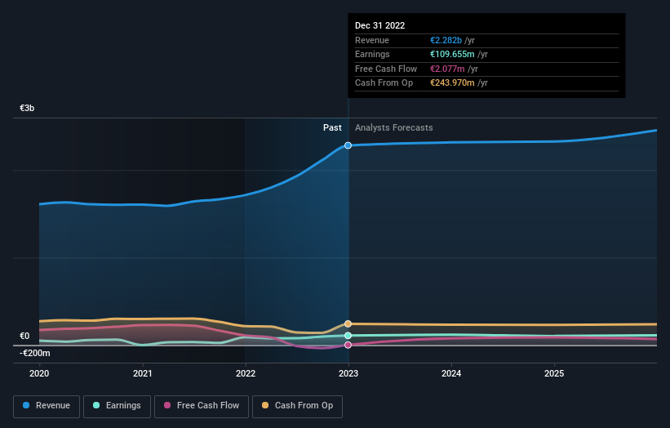Viewport: 670px width, 428px height.
Task: Click the orange Cash From Op data point
Action: click(x=348, y=323)
